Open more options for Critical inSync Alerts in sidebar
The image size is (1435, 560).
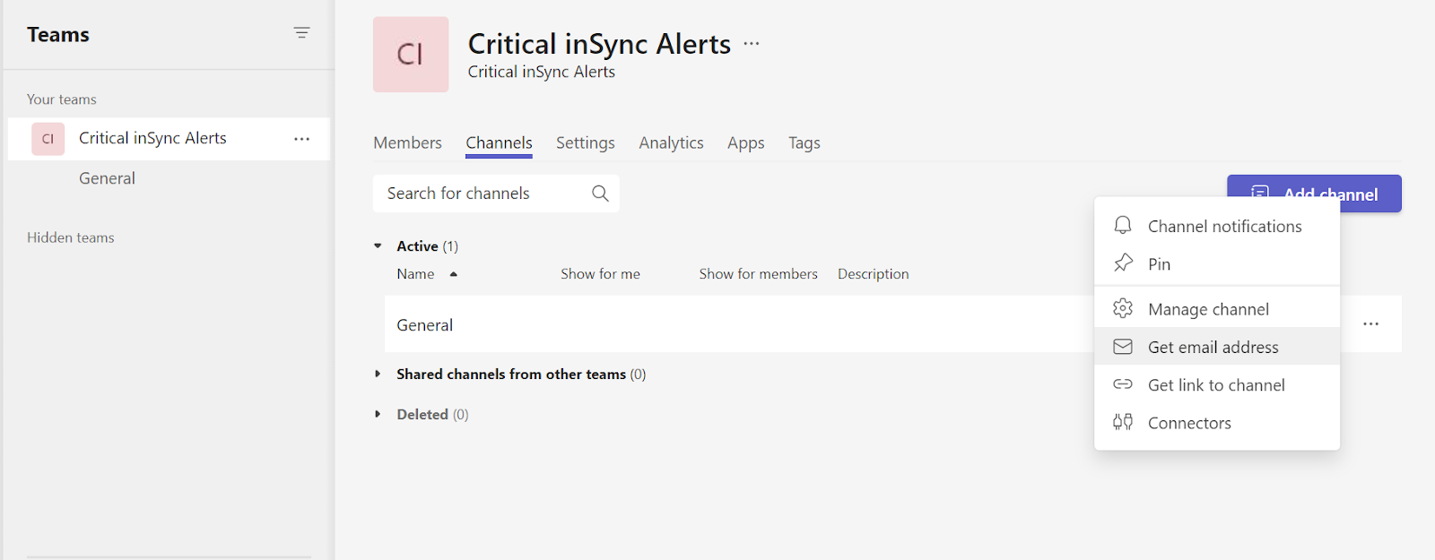click(x=301, y=139)
